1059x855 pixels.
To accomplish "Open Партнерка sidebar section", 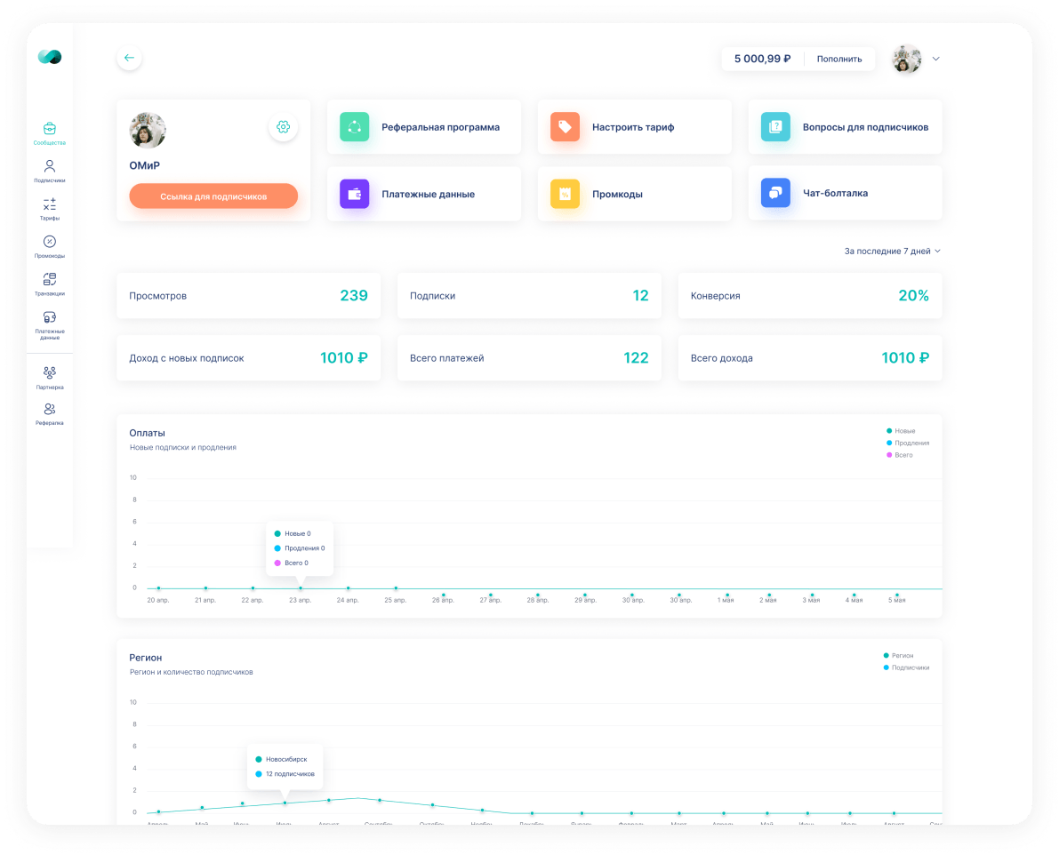I will click(x=49, y=378).
